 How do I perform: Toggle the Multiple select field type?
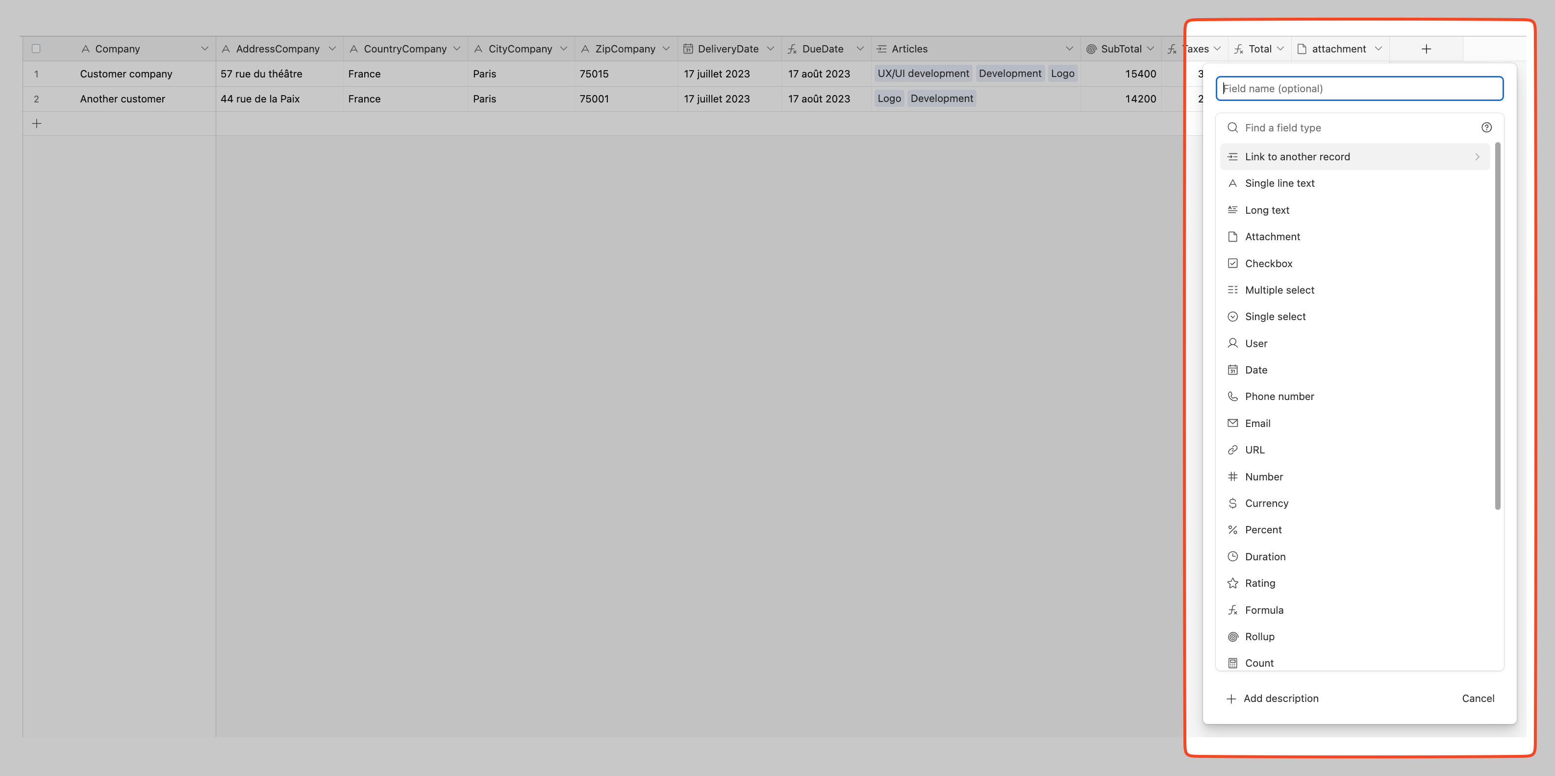(1280, 289)
